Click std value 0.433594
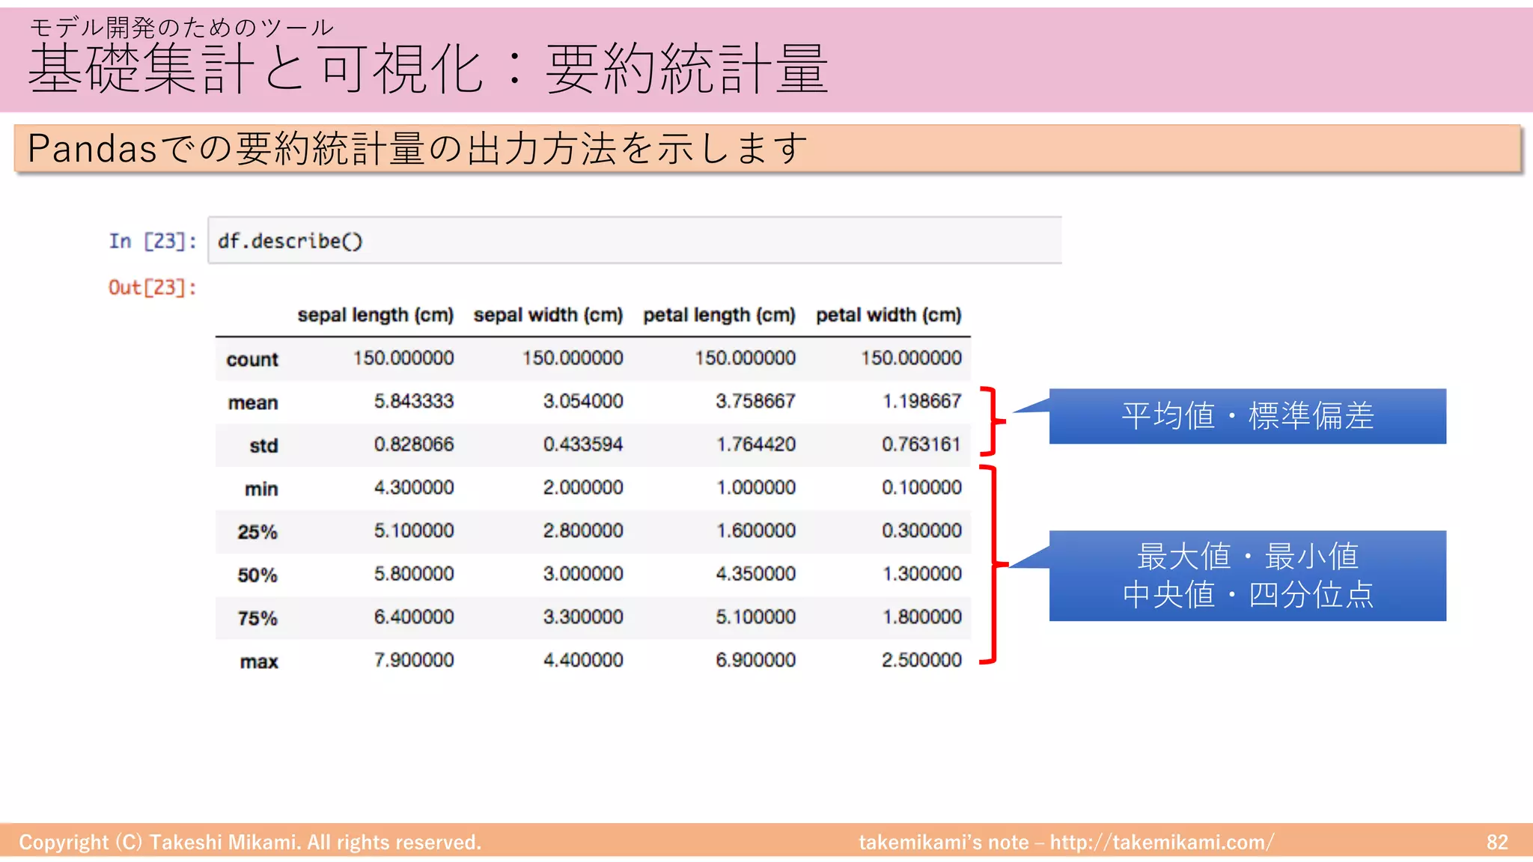The image size is (1533, 862). coord(583,444)
